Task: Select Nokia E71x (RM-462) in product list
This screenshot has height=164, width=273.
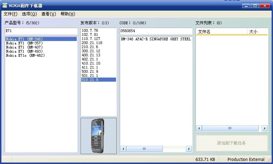Action: tap(41, 55)
